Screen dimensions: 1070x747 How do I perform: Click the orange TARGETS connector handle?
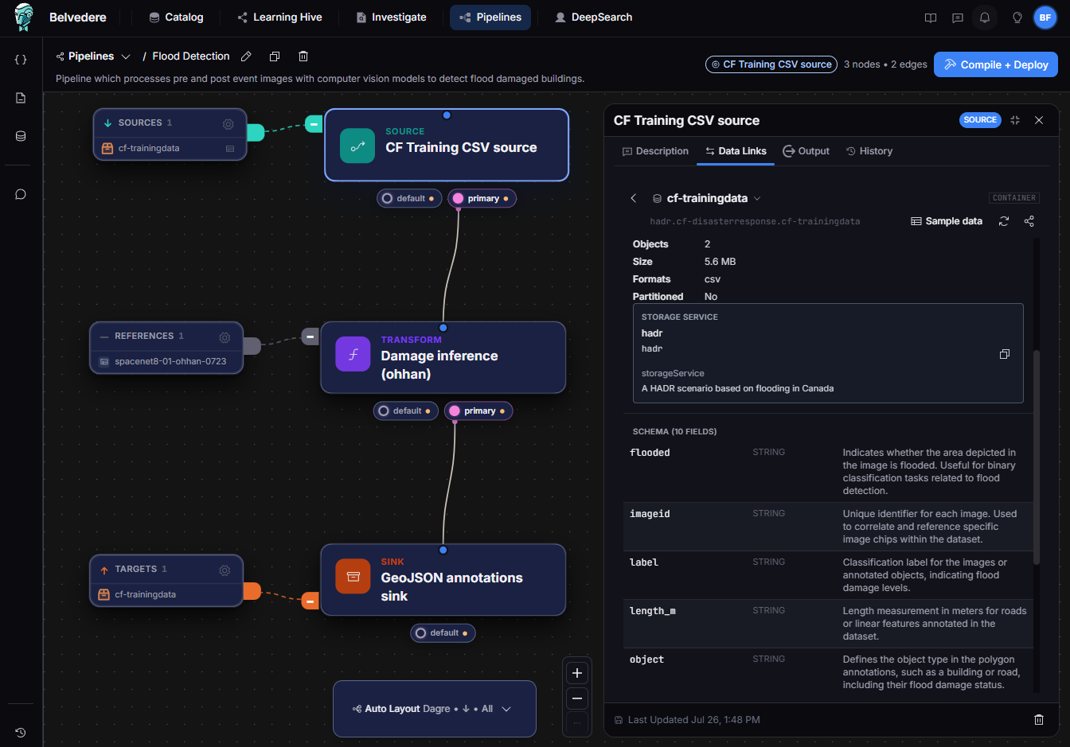[252, 591]
